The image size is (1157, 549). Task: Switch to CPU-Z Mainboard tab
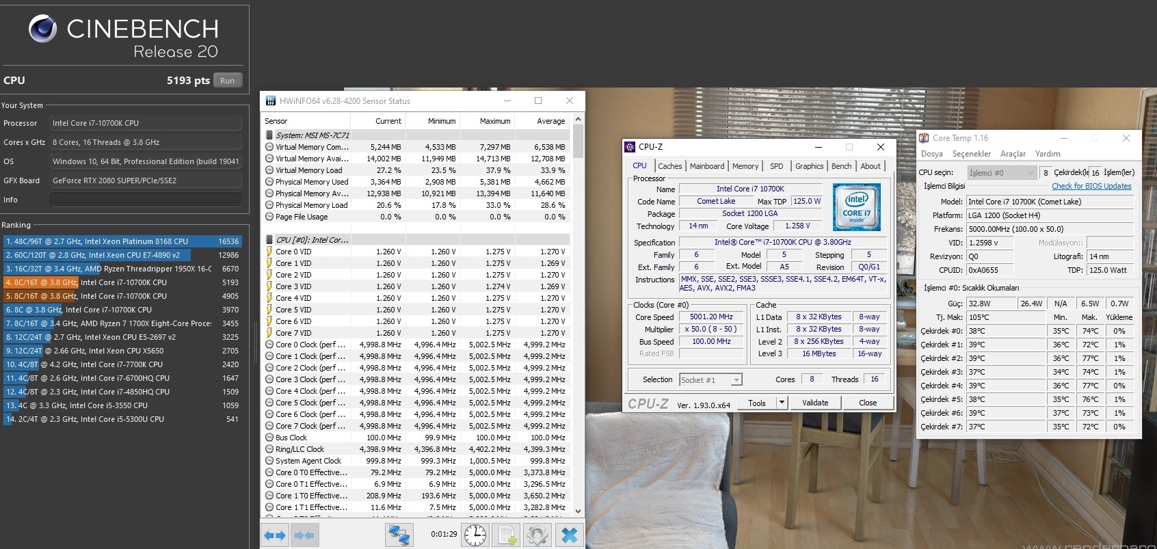coord(707,166)
